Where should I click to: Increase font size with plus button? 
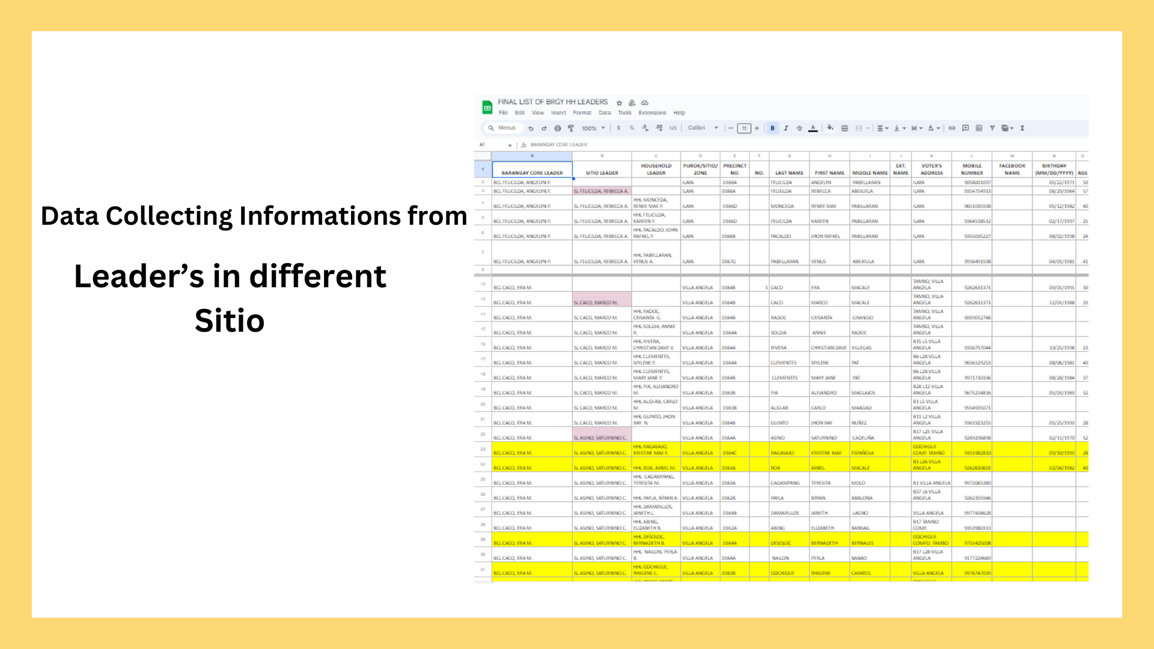[x=757, y=128]
